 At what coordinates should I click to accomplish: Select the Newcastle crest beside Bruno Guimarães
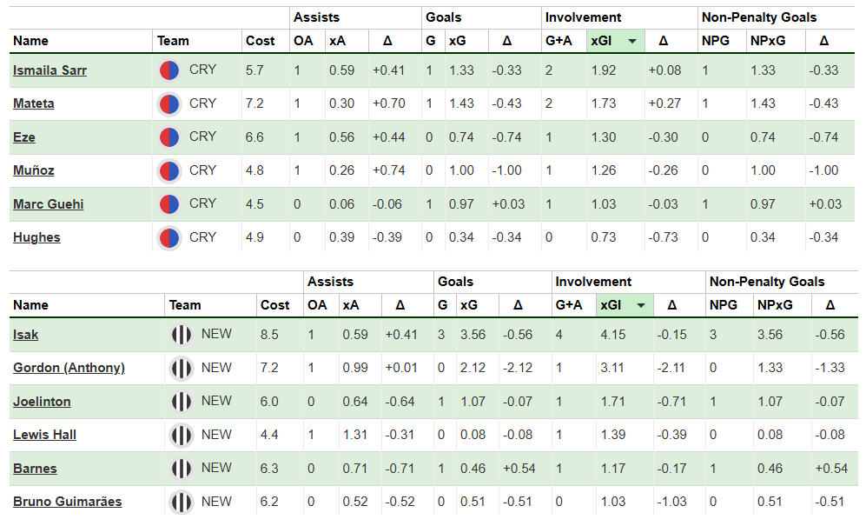click(x=181, y=502)
